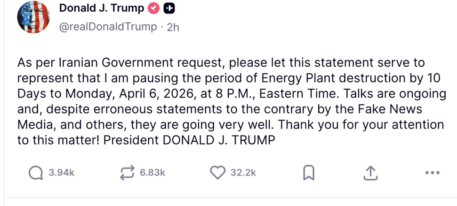Open the share upload icon
The image size is (457, 206).
[x=371, y=174]
